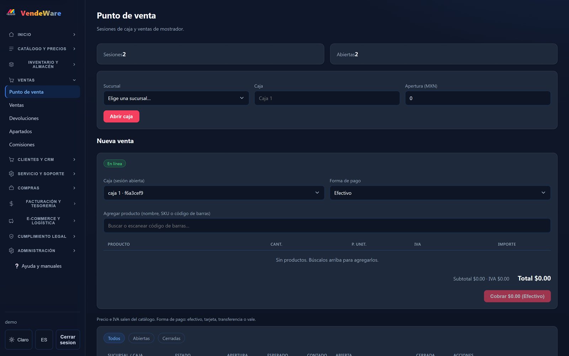Expand the E-commerce y Logística chevron
This screenshot has width=569, height=356.
pos(74,221)
